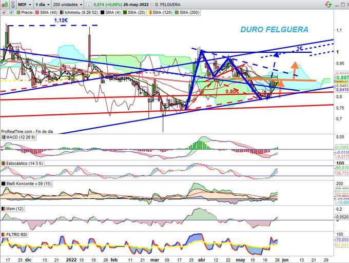Click the 51,641 RSI value label
The image size is (349, 263).
342,245
